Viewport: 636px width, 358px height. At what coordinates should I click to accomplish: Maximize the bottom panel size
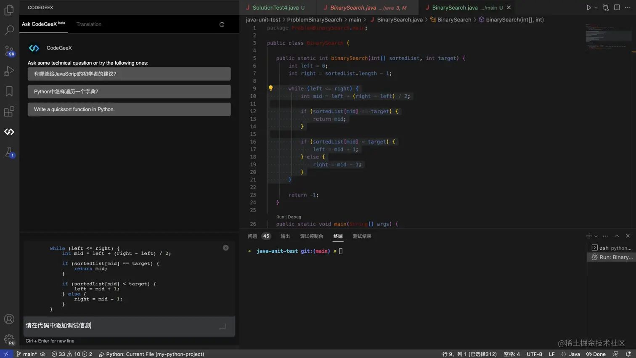click(617, 236)
